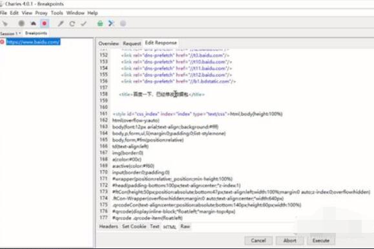Click the #wrapper rule on line 171
This screenshot has height=249, width=374.
172,179
